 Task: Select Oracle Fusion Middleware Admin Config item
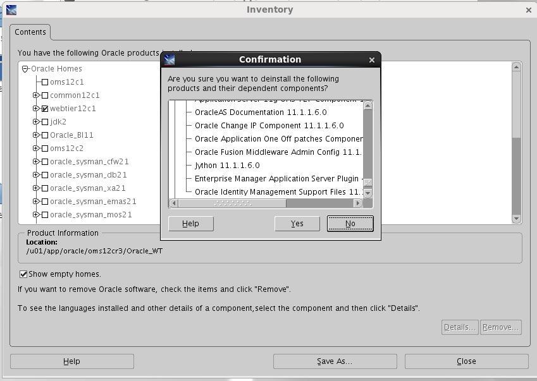pos(278,152)
